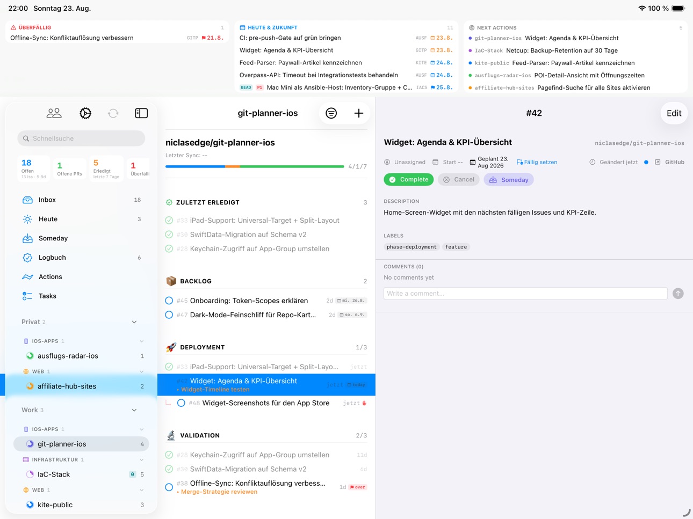Click the Heute sun icon
The width and height of the screenshot is (693, 519).
(27, 219)
